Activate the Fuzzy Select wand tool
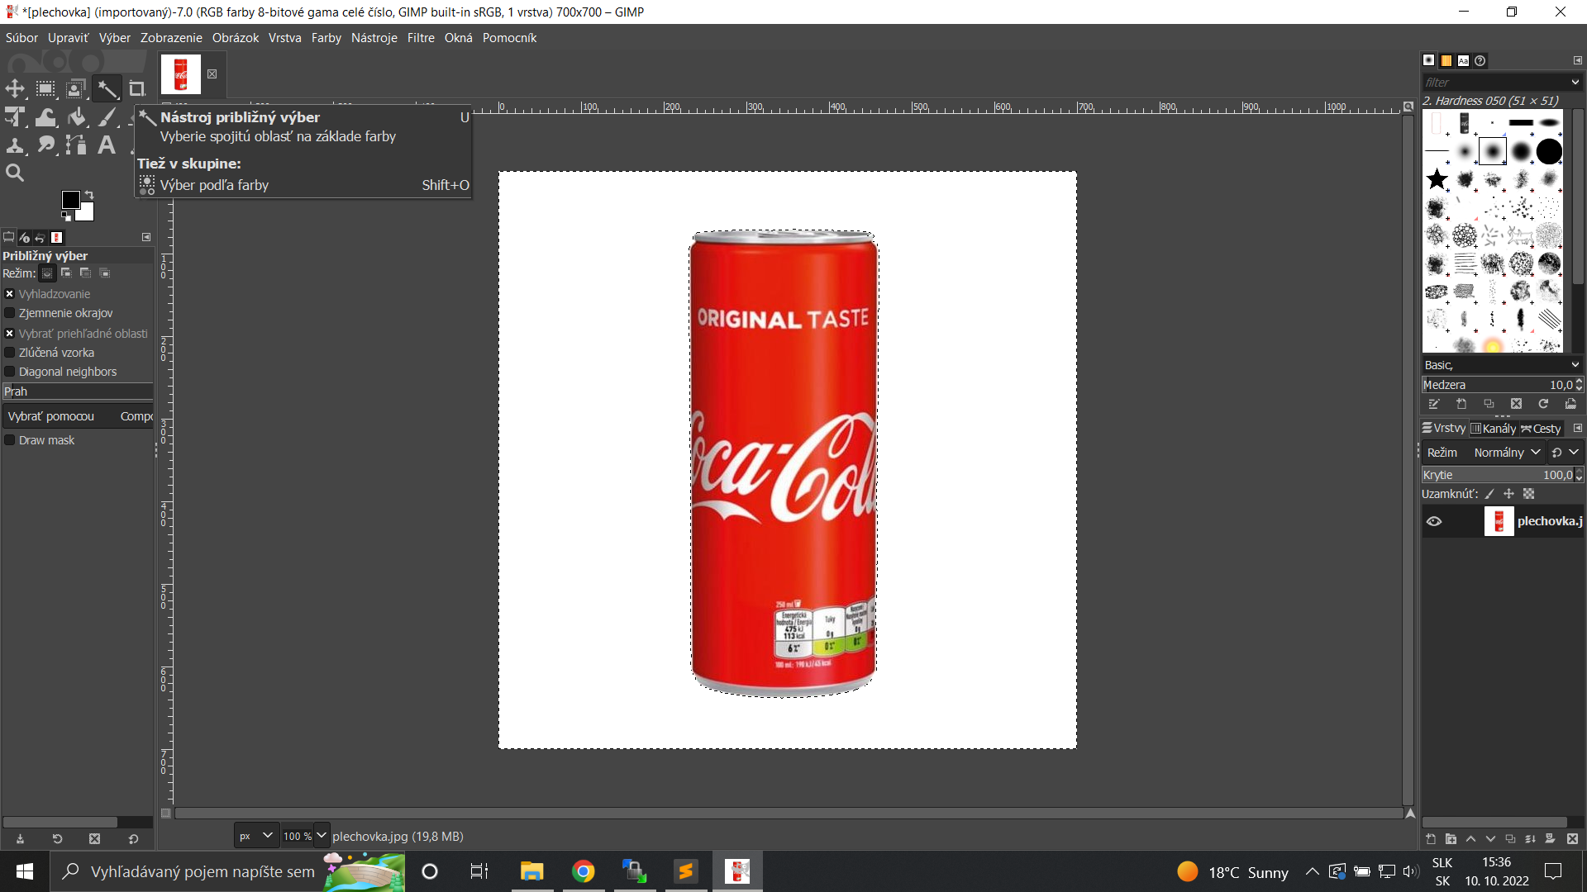1587x892 pixels. pos(107,89)
